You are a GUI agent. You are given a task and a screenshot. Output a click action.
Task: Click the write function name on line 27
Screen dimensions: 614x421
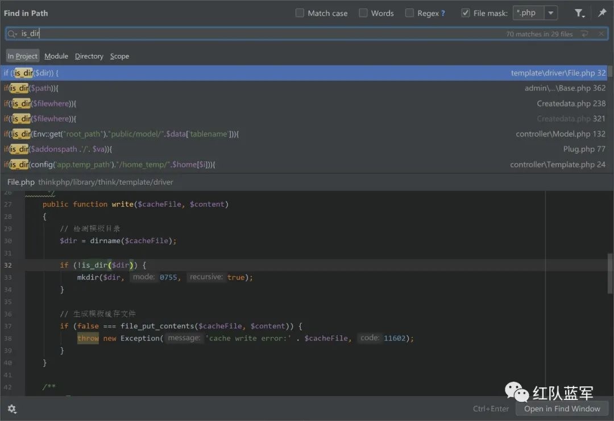[x=122, y=204]
